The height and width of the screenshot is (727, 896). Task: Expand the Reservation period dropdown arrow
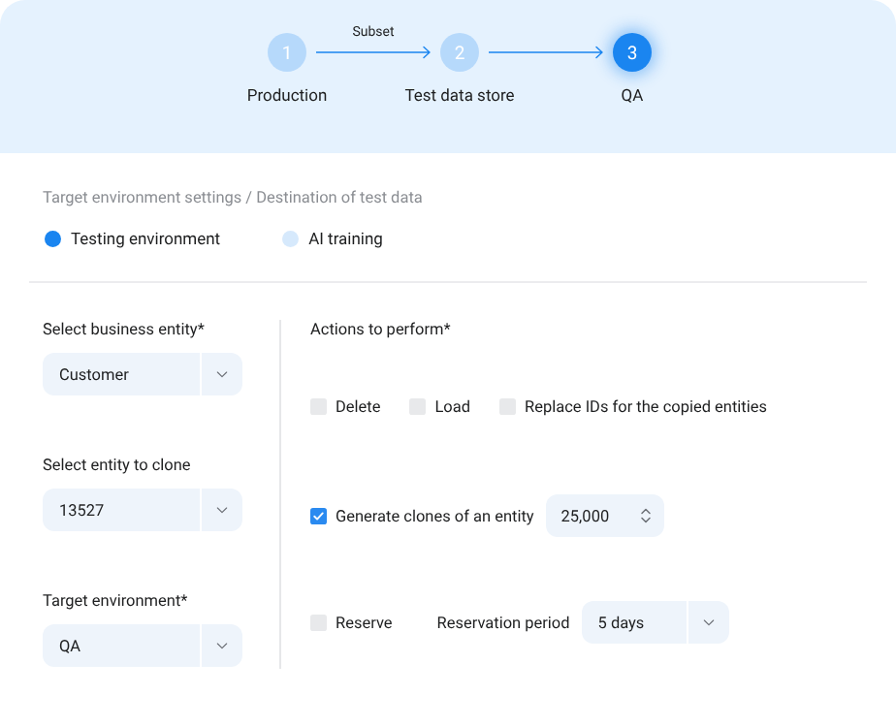[709, 622]
